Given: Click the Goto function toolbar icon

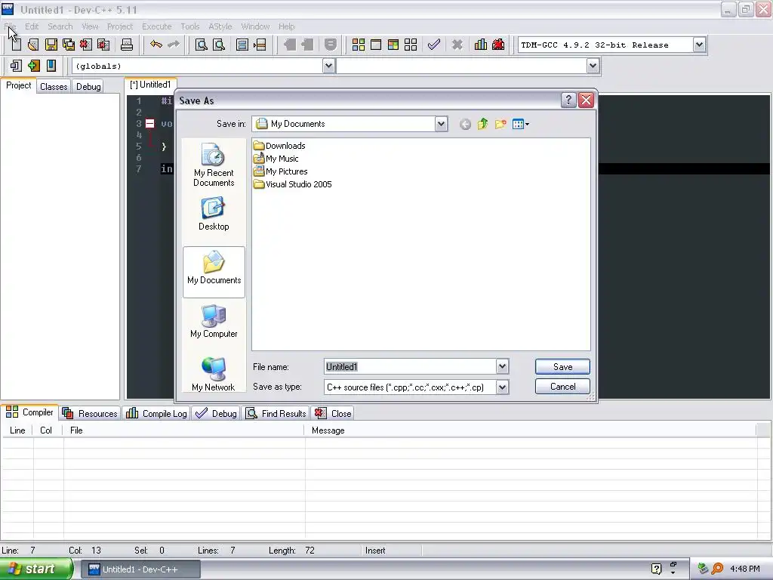Looking at the screenshot, I should click(x=242, y=45).
